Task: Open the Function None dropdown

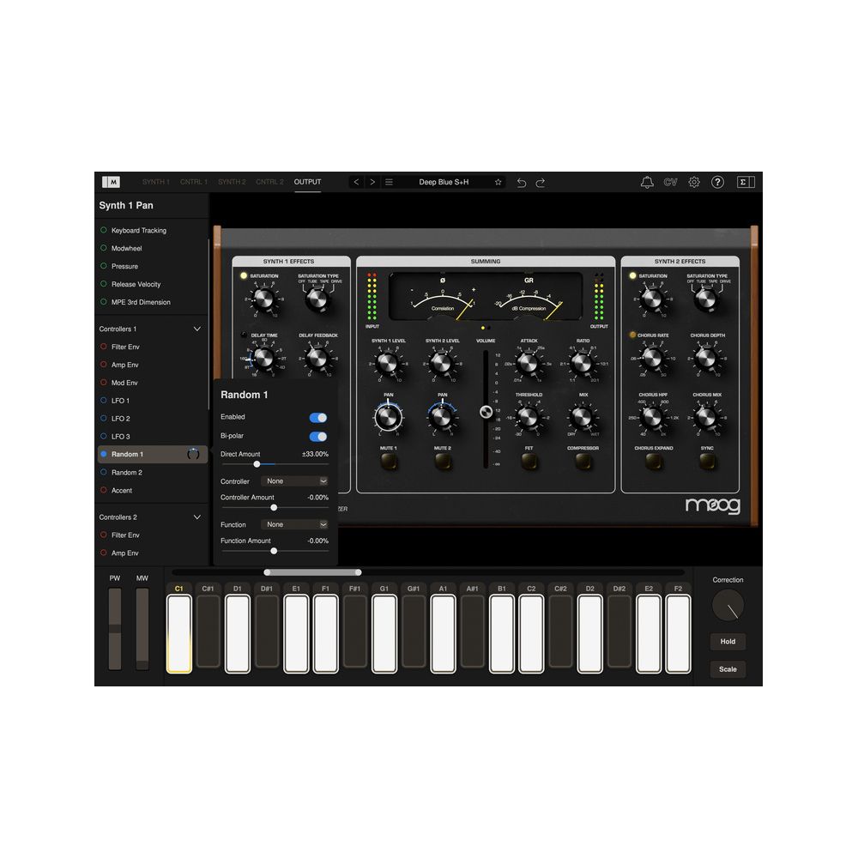Action: 294,524
